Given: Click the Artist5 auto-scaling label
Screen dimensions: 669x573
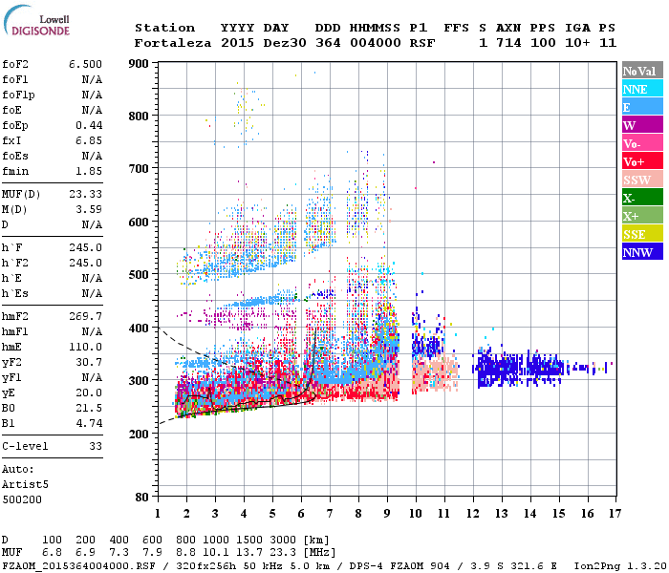Looking at the screenshot, I should [25, 484].
